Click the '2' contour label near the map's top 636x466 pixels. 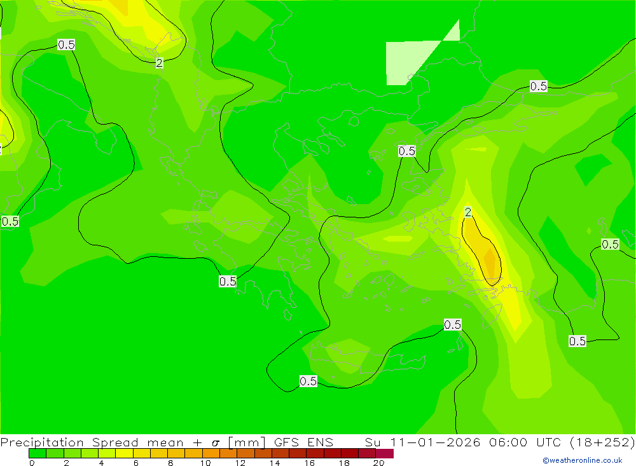(x=160, y=63)
